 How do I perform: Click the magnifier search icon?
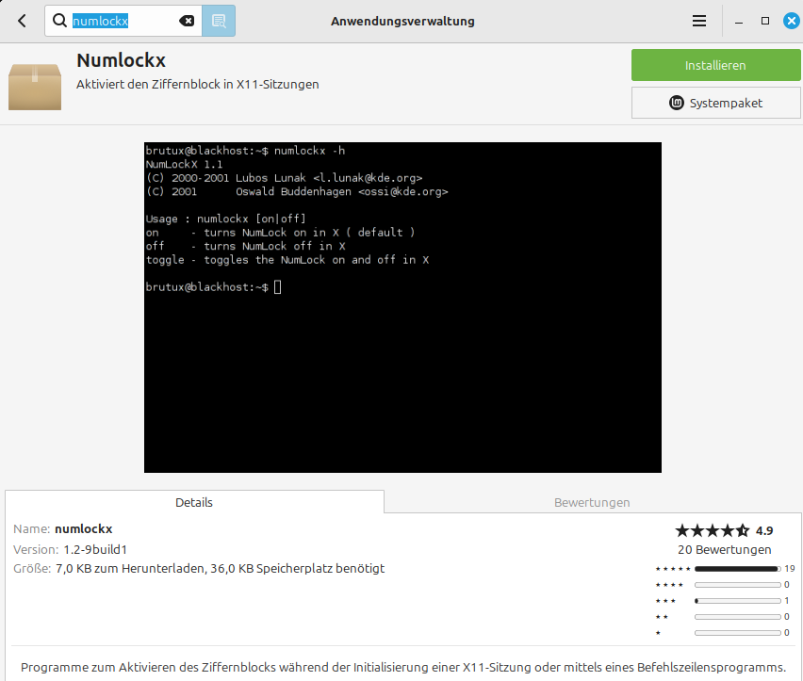[60, 21]
